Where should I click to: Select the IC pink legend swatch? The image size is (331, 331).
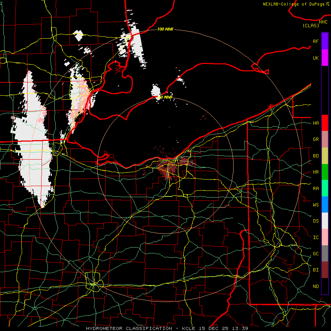click(325, 237)
